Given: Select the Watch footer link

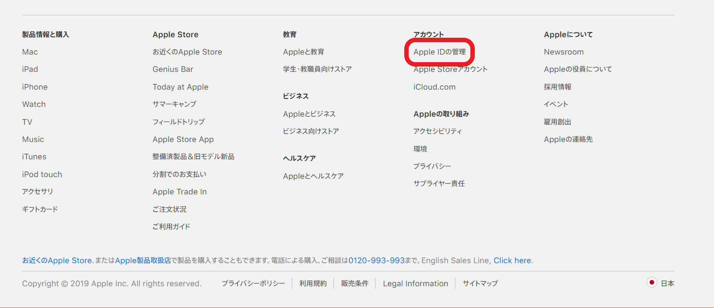Looking at the screenshot, I should coord(34,104).
